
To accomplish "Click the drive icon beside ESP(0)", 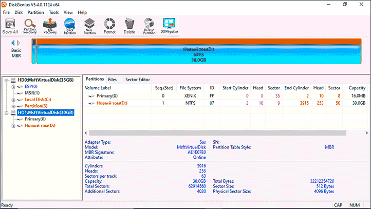I will 20,87.
